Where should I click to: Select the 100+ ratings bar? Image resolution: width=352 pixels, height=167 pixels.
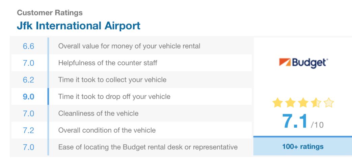pyautogui.click(x=303, y=146)
